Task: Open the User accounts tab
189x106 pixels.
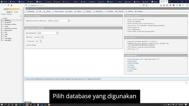Action: click(x=58, y=11)
